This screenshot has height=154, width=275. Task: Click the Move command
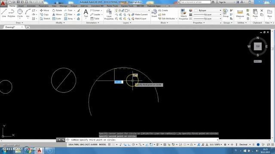click(x=45, y=10)
